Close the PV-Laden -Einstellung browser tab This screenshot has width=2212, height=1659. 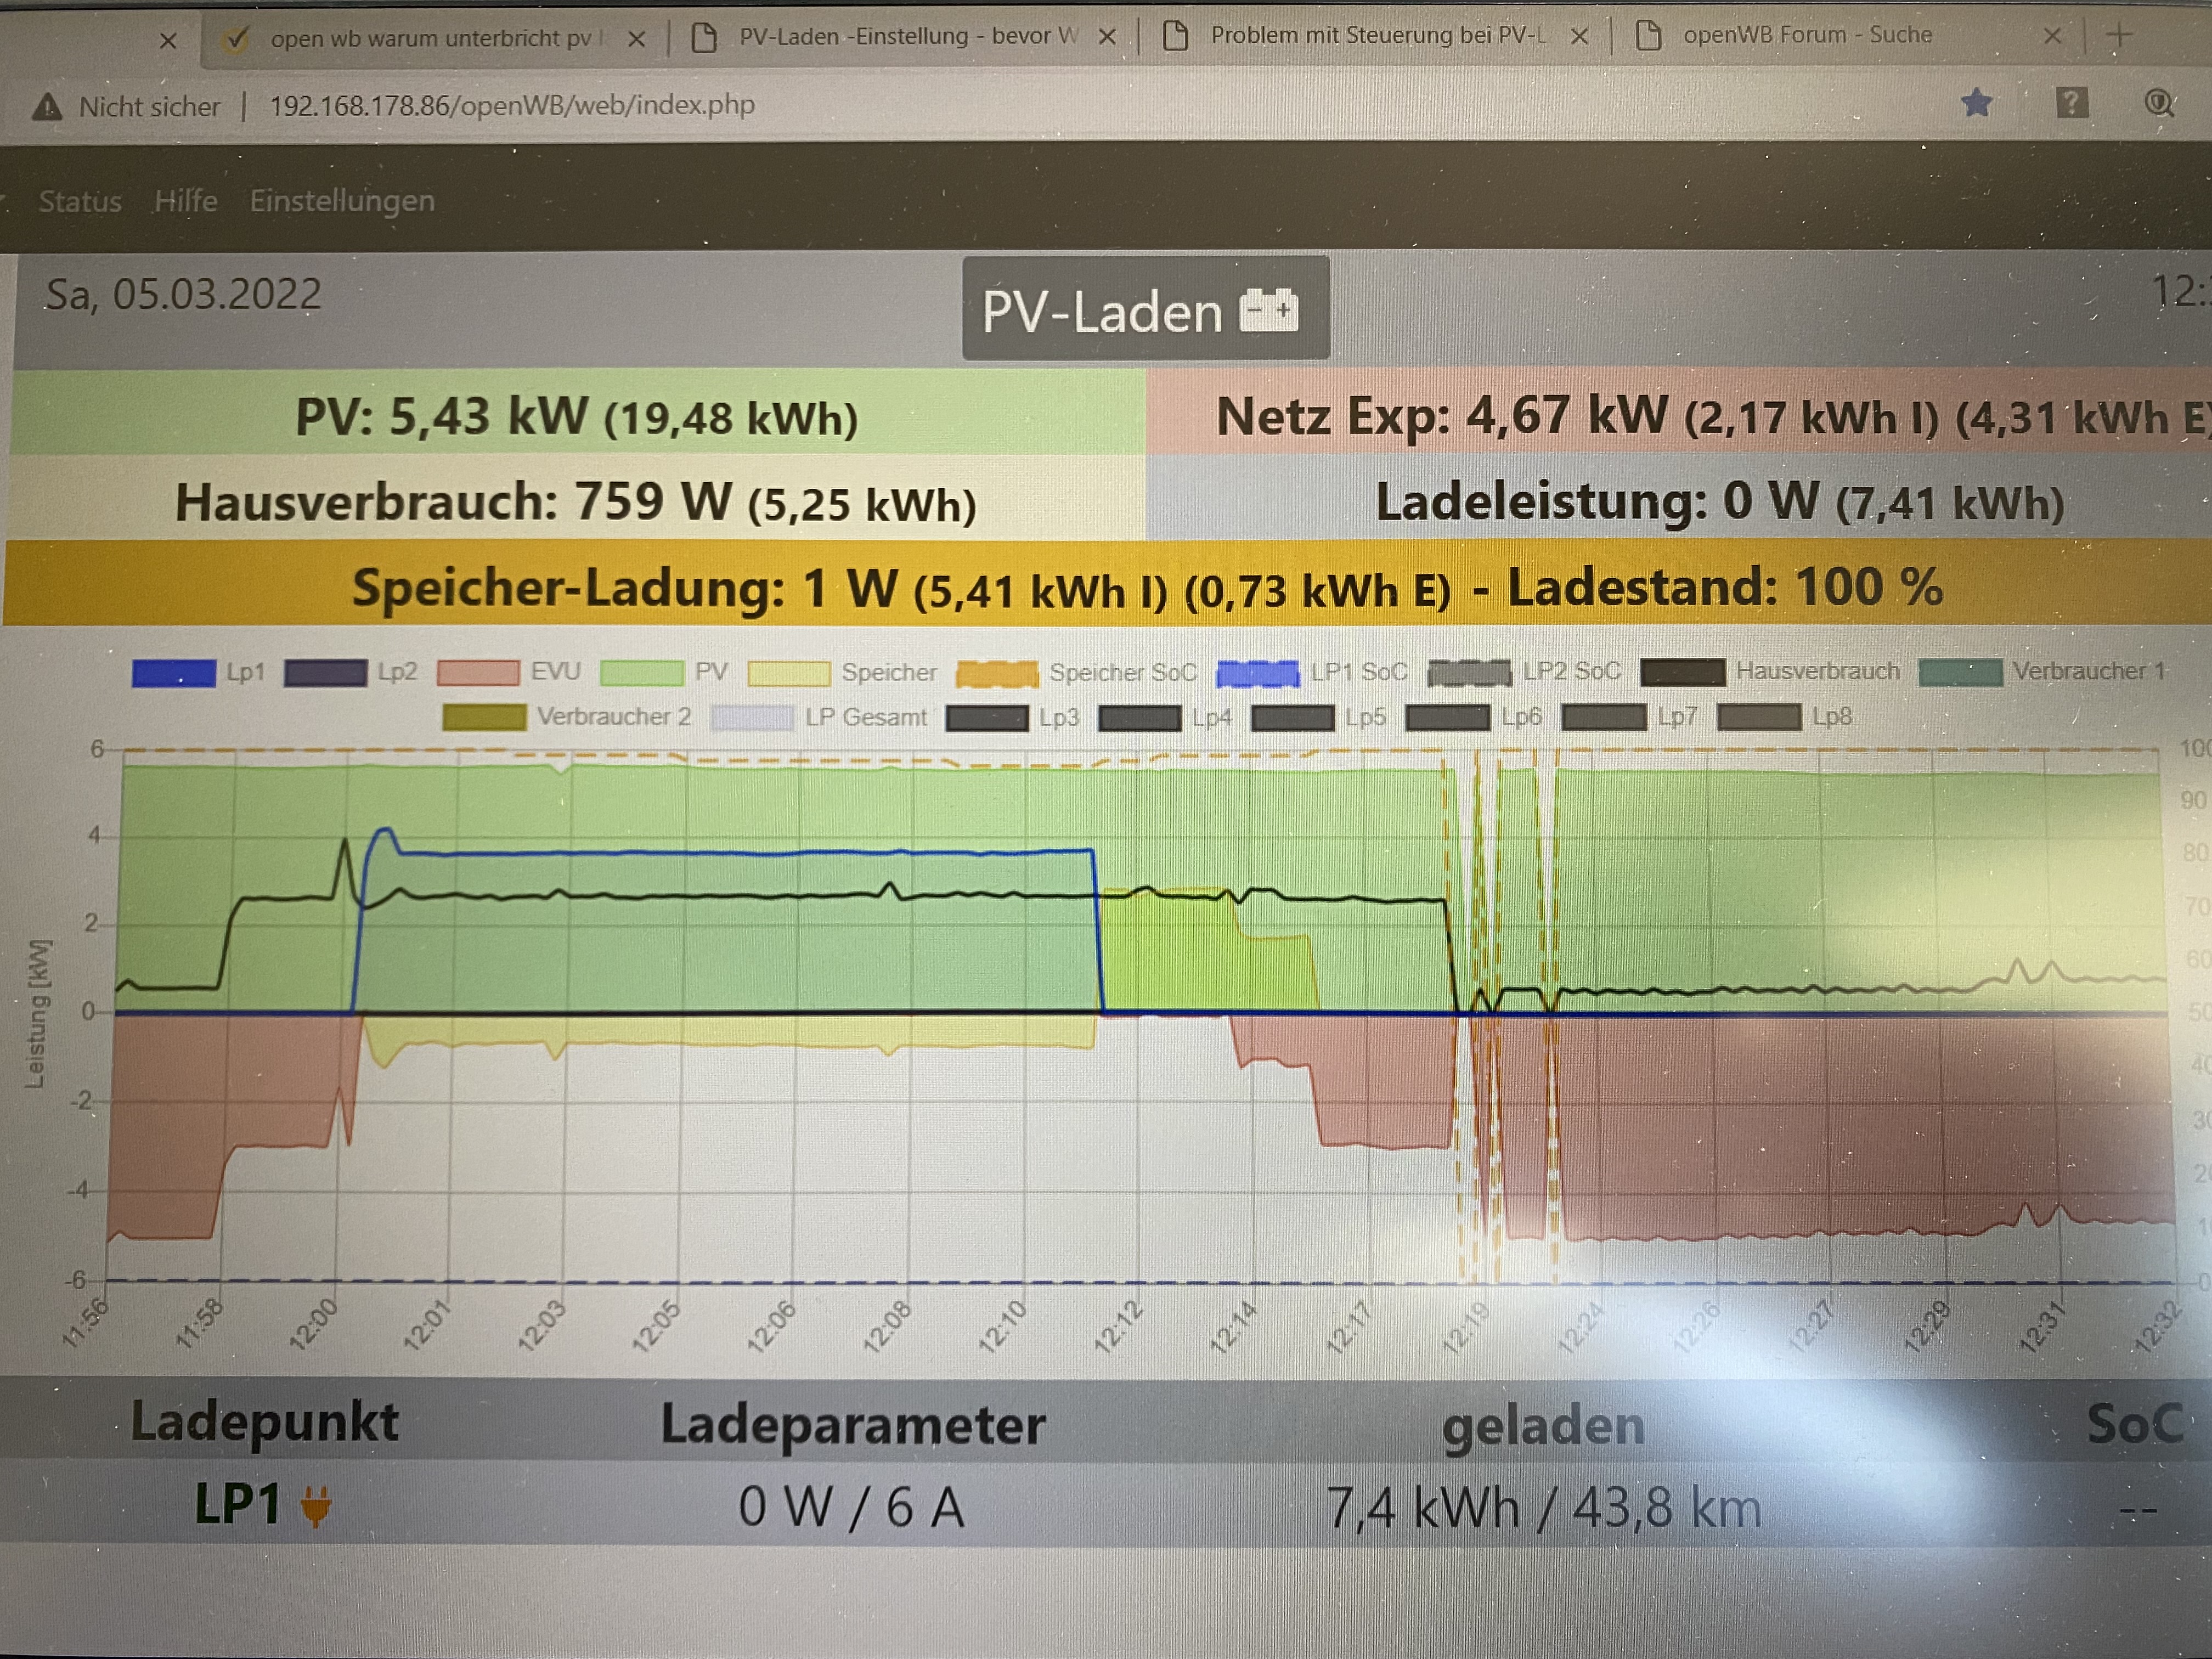[1107, 37]
